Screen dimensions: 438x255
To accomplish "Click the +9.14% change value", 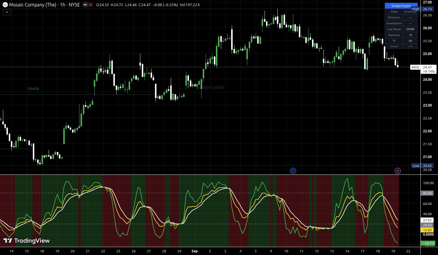I will (429, 71).
